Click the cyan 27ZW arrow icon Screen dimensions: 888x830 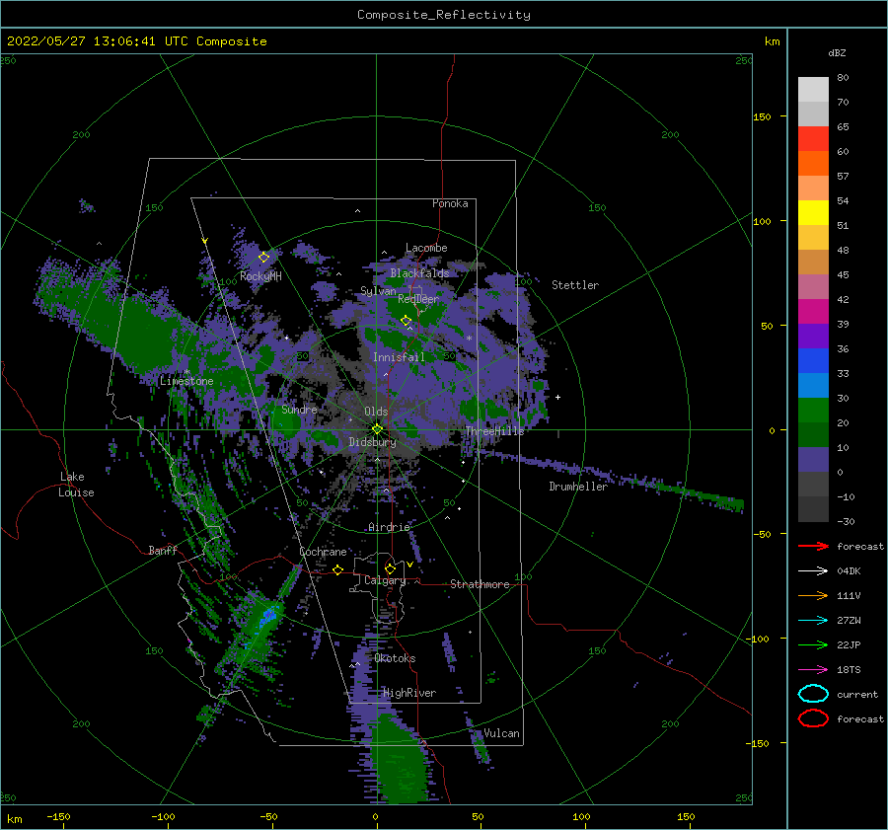[813, 621]
